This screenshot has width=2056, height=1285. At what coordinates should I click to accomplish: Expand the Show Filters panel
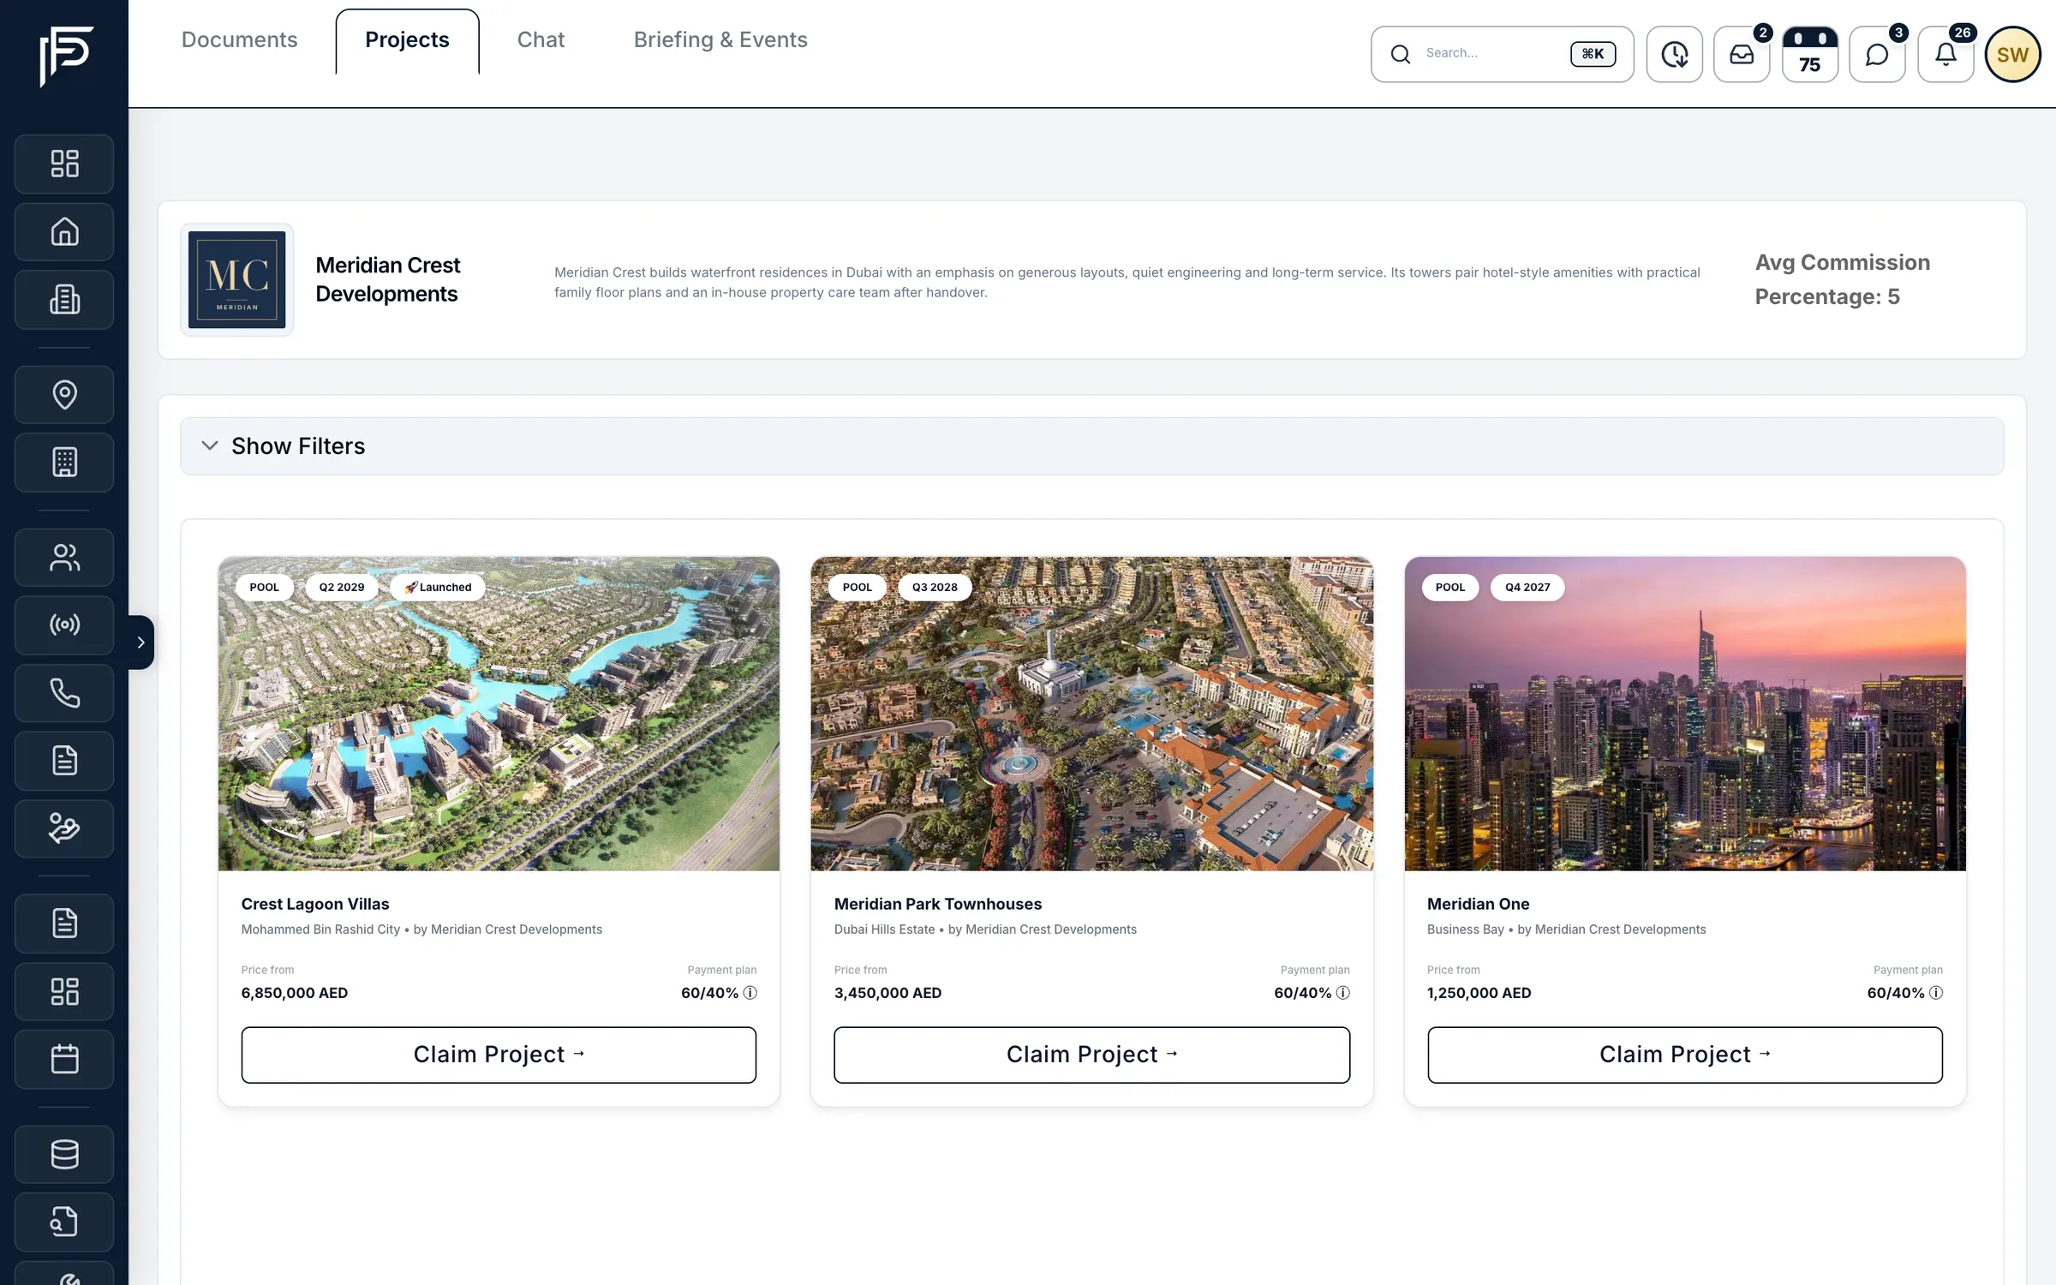click(1091, 446)
